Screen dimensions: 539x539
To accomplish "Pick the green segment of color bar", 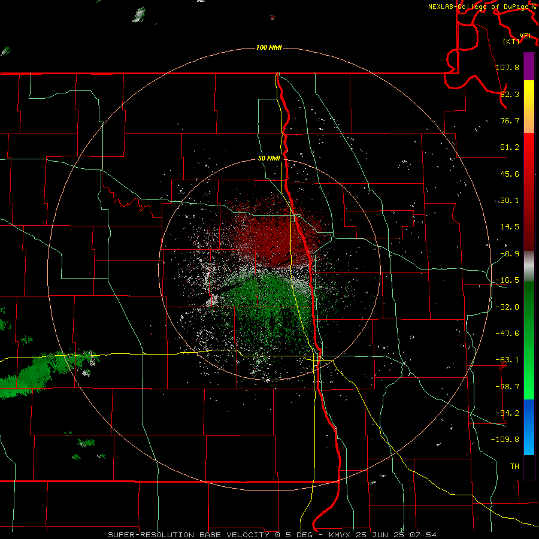I will [x=529, y=340].
